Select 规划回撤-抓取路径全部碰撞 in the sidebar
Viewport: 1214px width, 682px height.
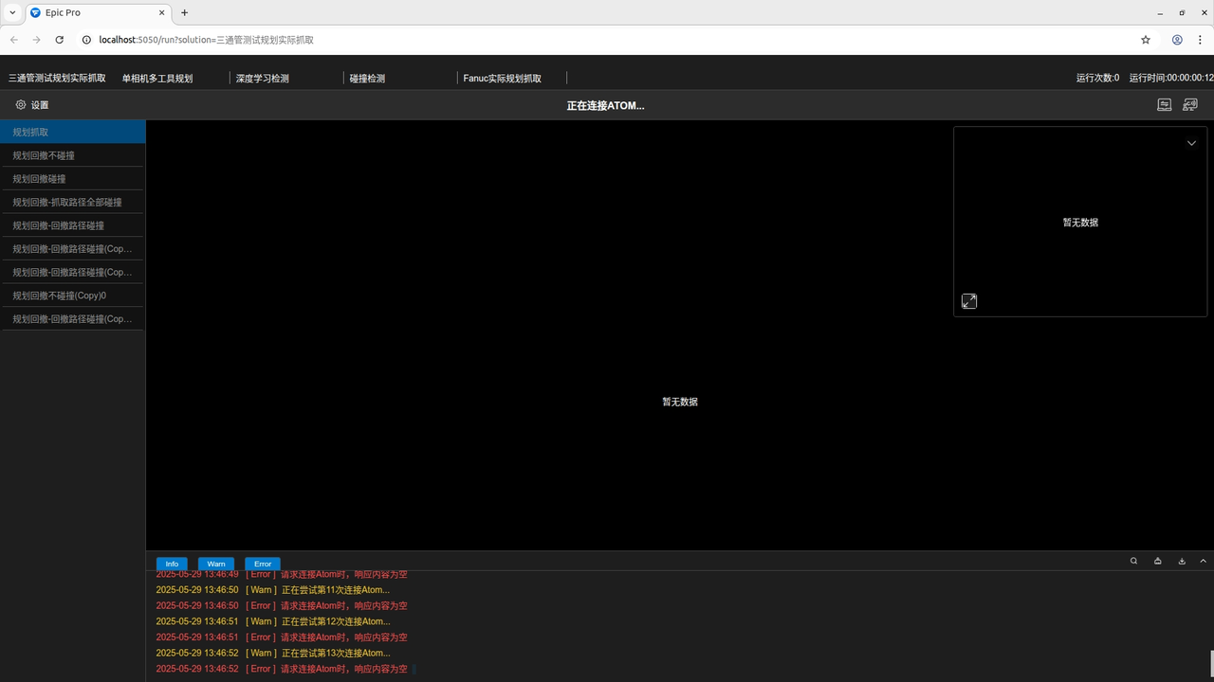(x=67, y=202)
